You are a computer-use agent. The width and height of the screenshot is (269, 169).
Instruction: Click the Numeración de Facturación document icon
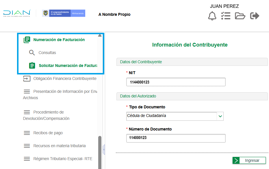coord(27,40)
